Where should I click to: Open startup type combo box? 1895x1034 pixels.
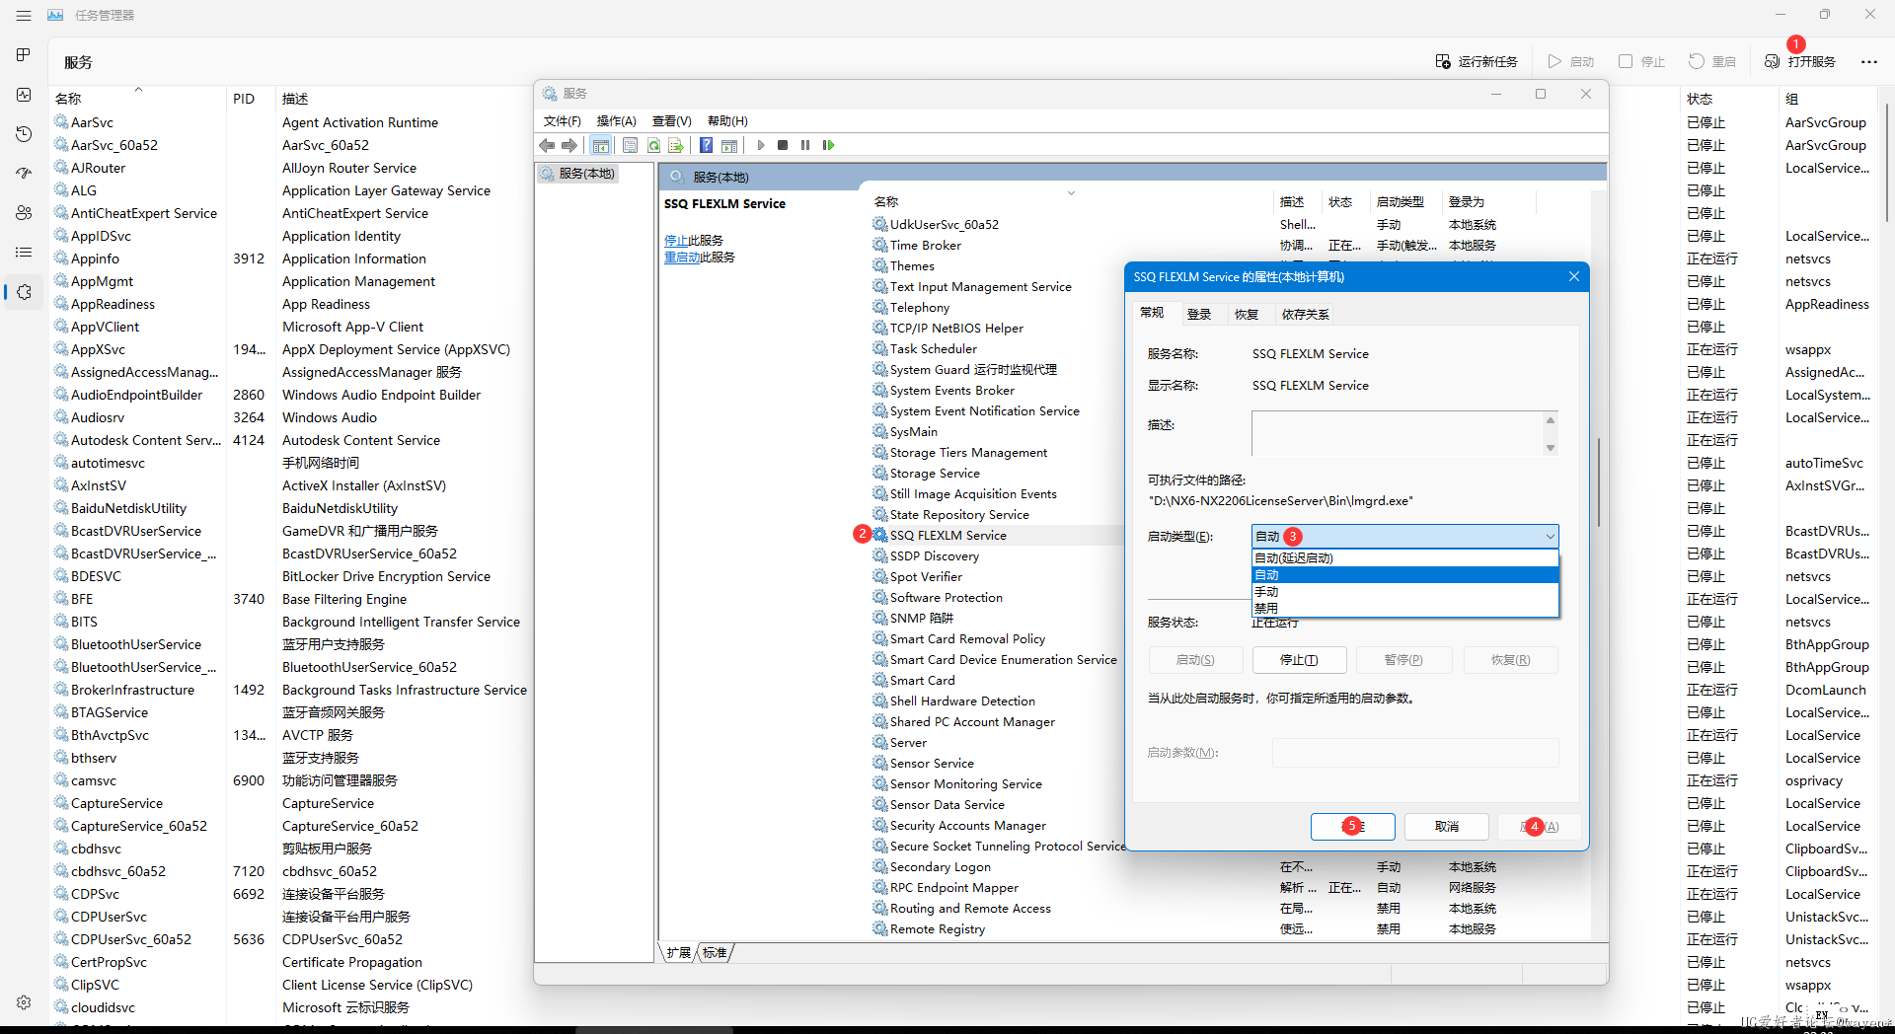(1404, 536)
